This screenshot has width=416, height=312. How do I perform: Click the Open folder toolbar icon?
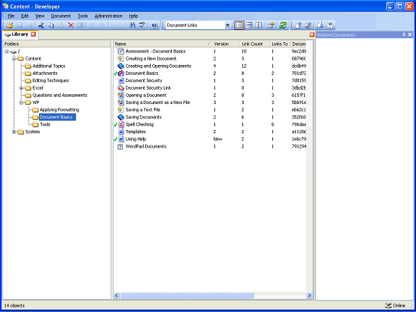coord(10,25)
